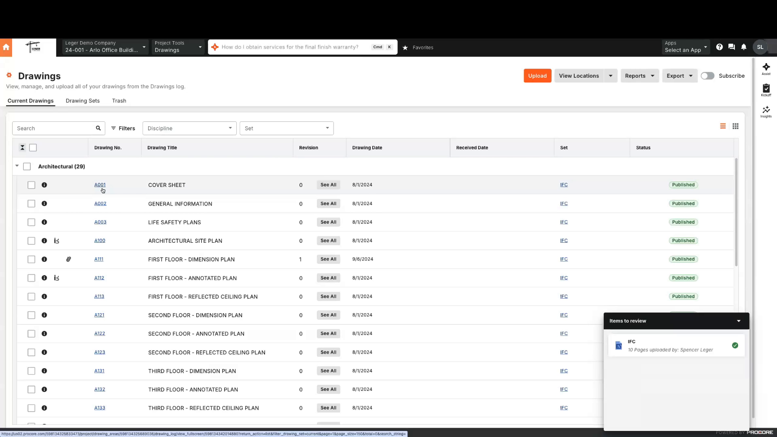Screen dimensions: 777x437
Task: Collapse the Items to review panel
Action: 739,320
